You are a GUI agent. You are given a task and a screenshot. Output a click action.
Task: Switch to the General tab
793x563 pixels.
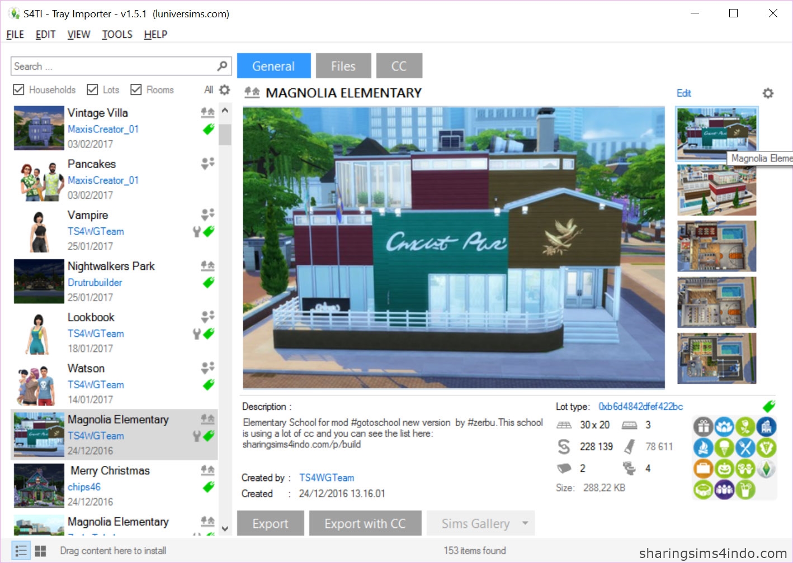[273, 66]
